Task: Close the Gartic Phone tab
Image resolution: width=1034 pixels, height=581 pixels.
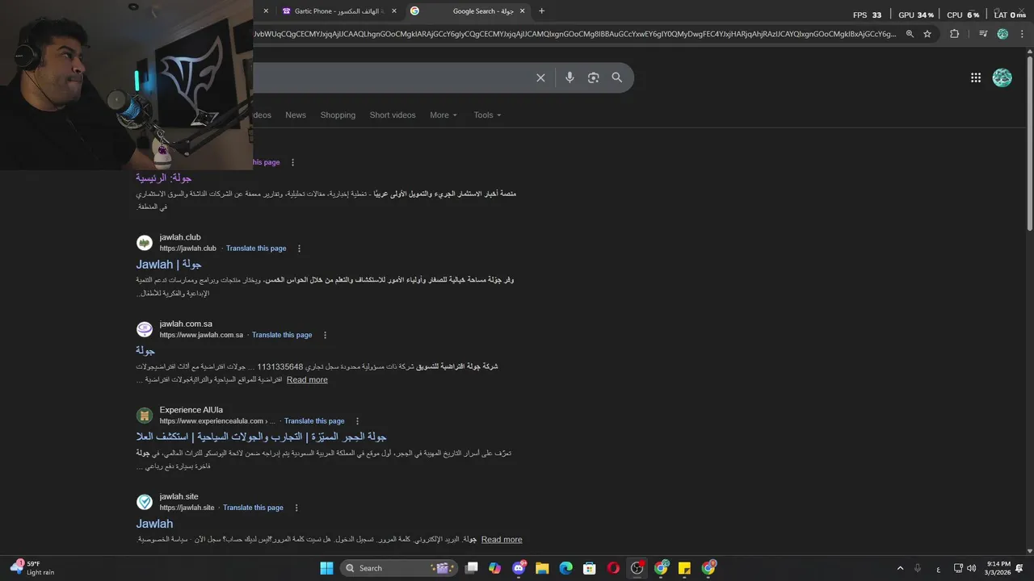Action: point(393,11)
